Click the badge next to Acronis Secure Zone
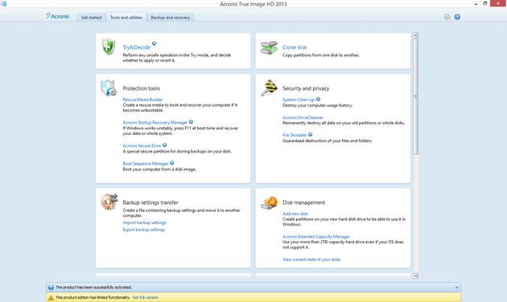507x302 pixels. 165,145
